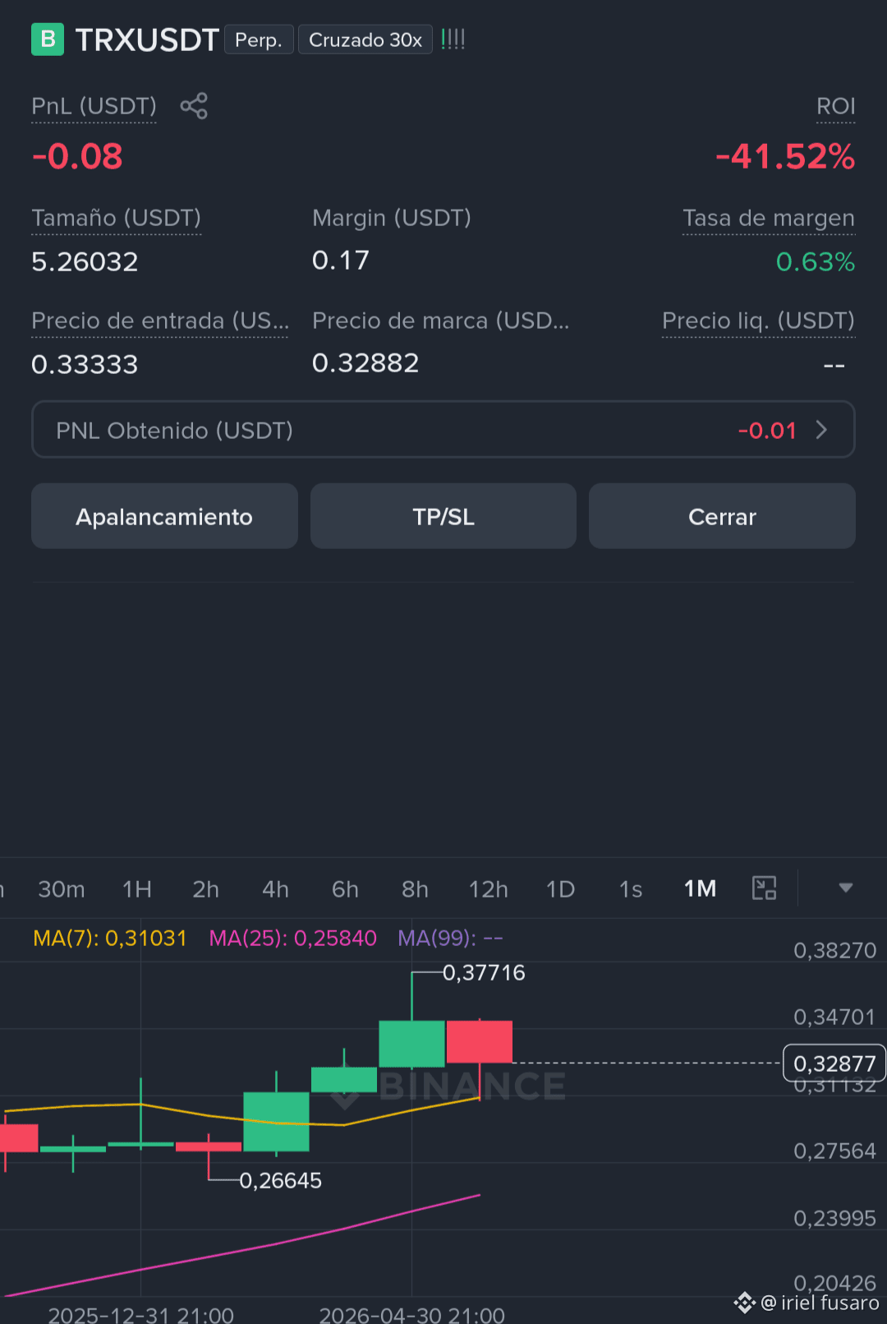Tap the MA(99) indicator label
Viewport: 887px width, 1324px height.
point(450,938)
